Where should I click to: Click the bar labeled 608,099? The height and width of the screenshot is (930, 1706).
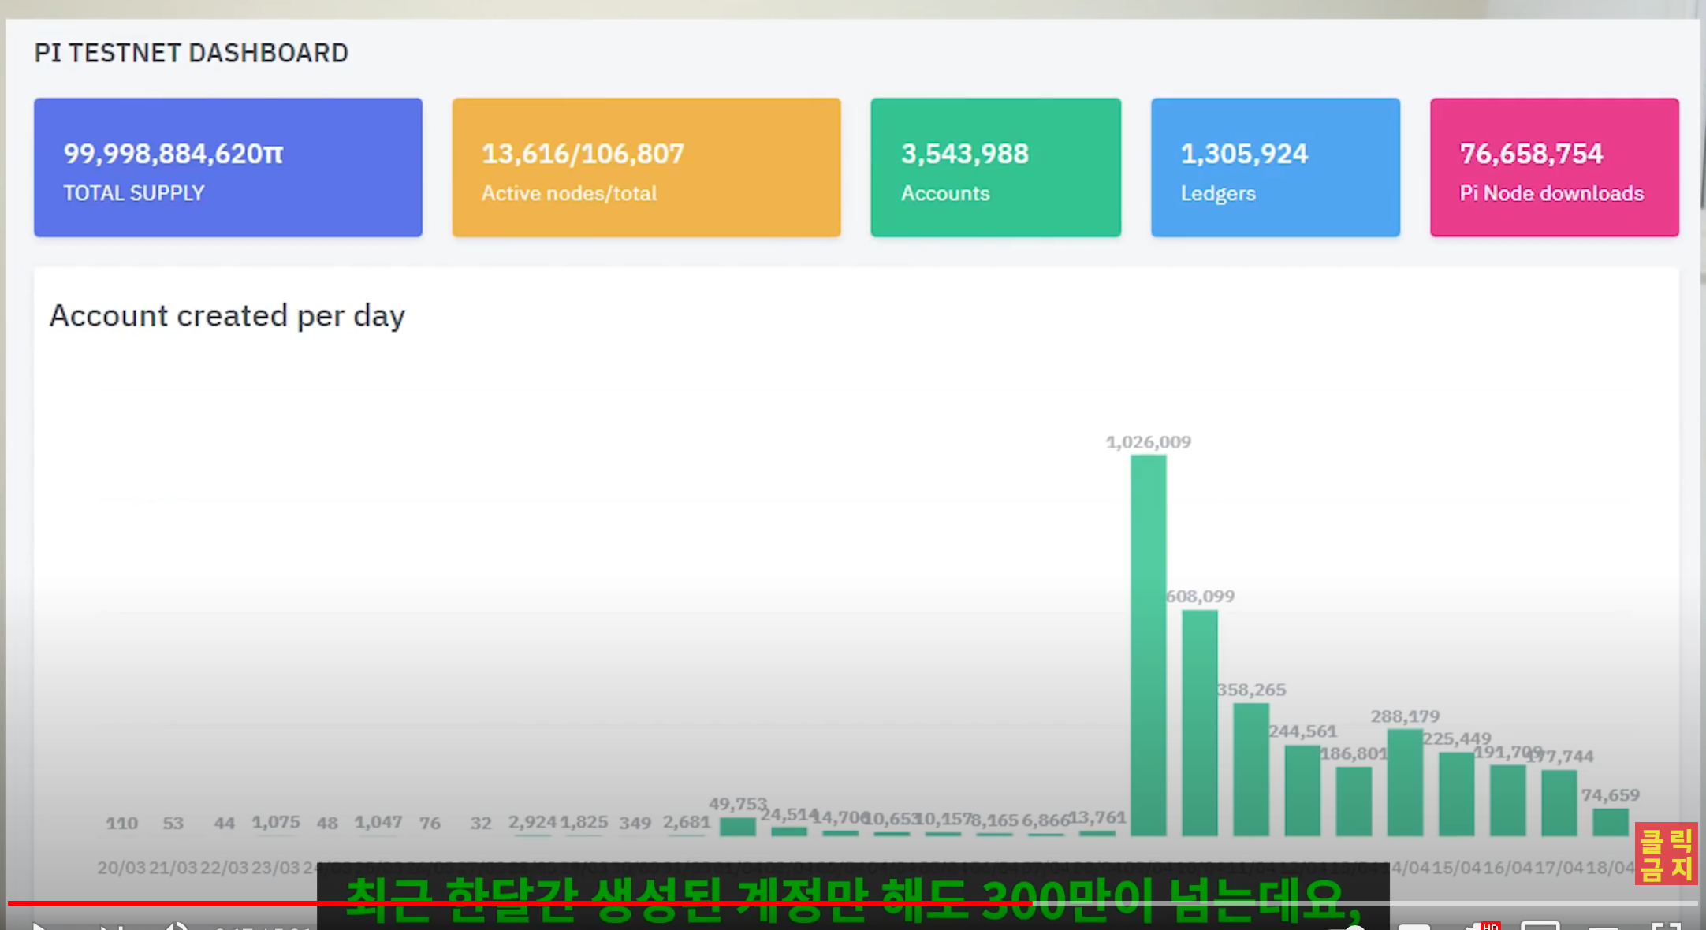pos(1200,723)
